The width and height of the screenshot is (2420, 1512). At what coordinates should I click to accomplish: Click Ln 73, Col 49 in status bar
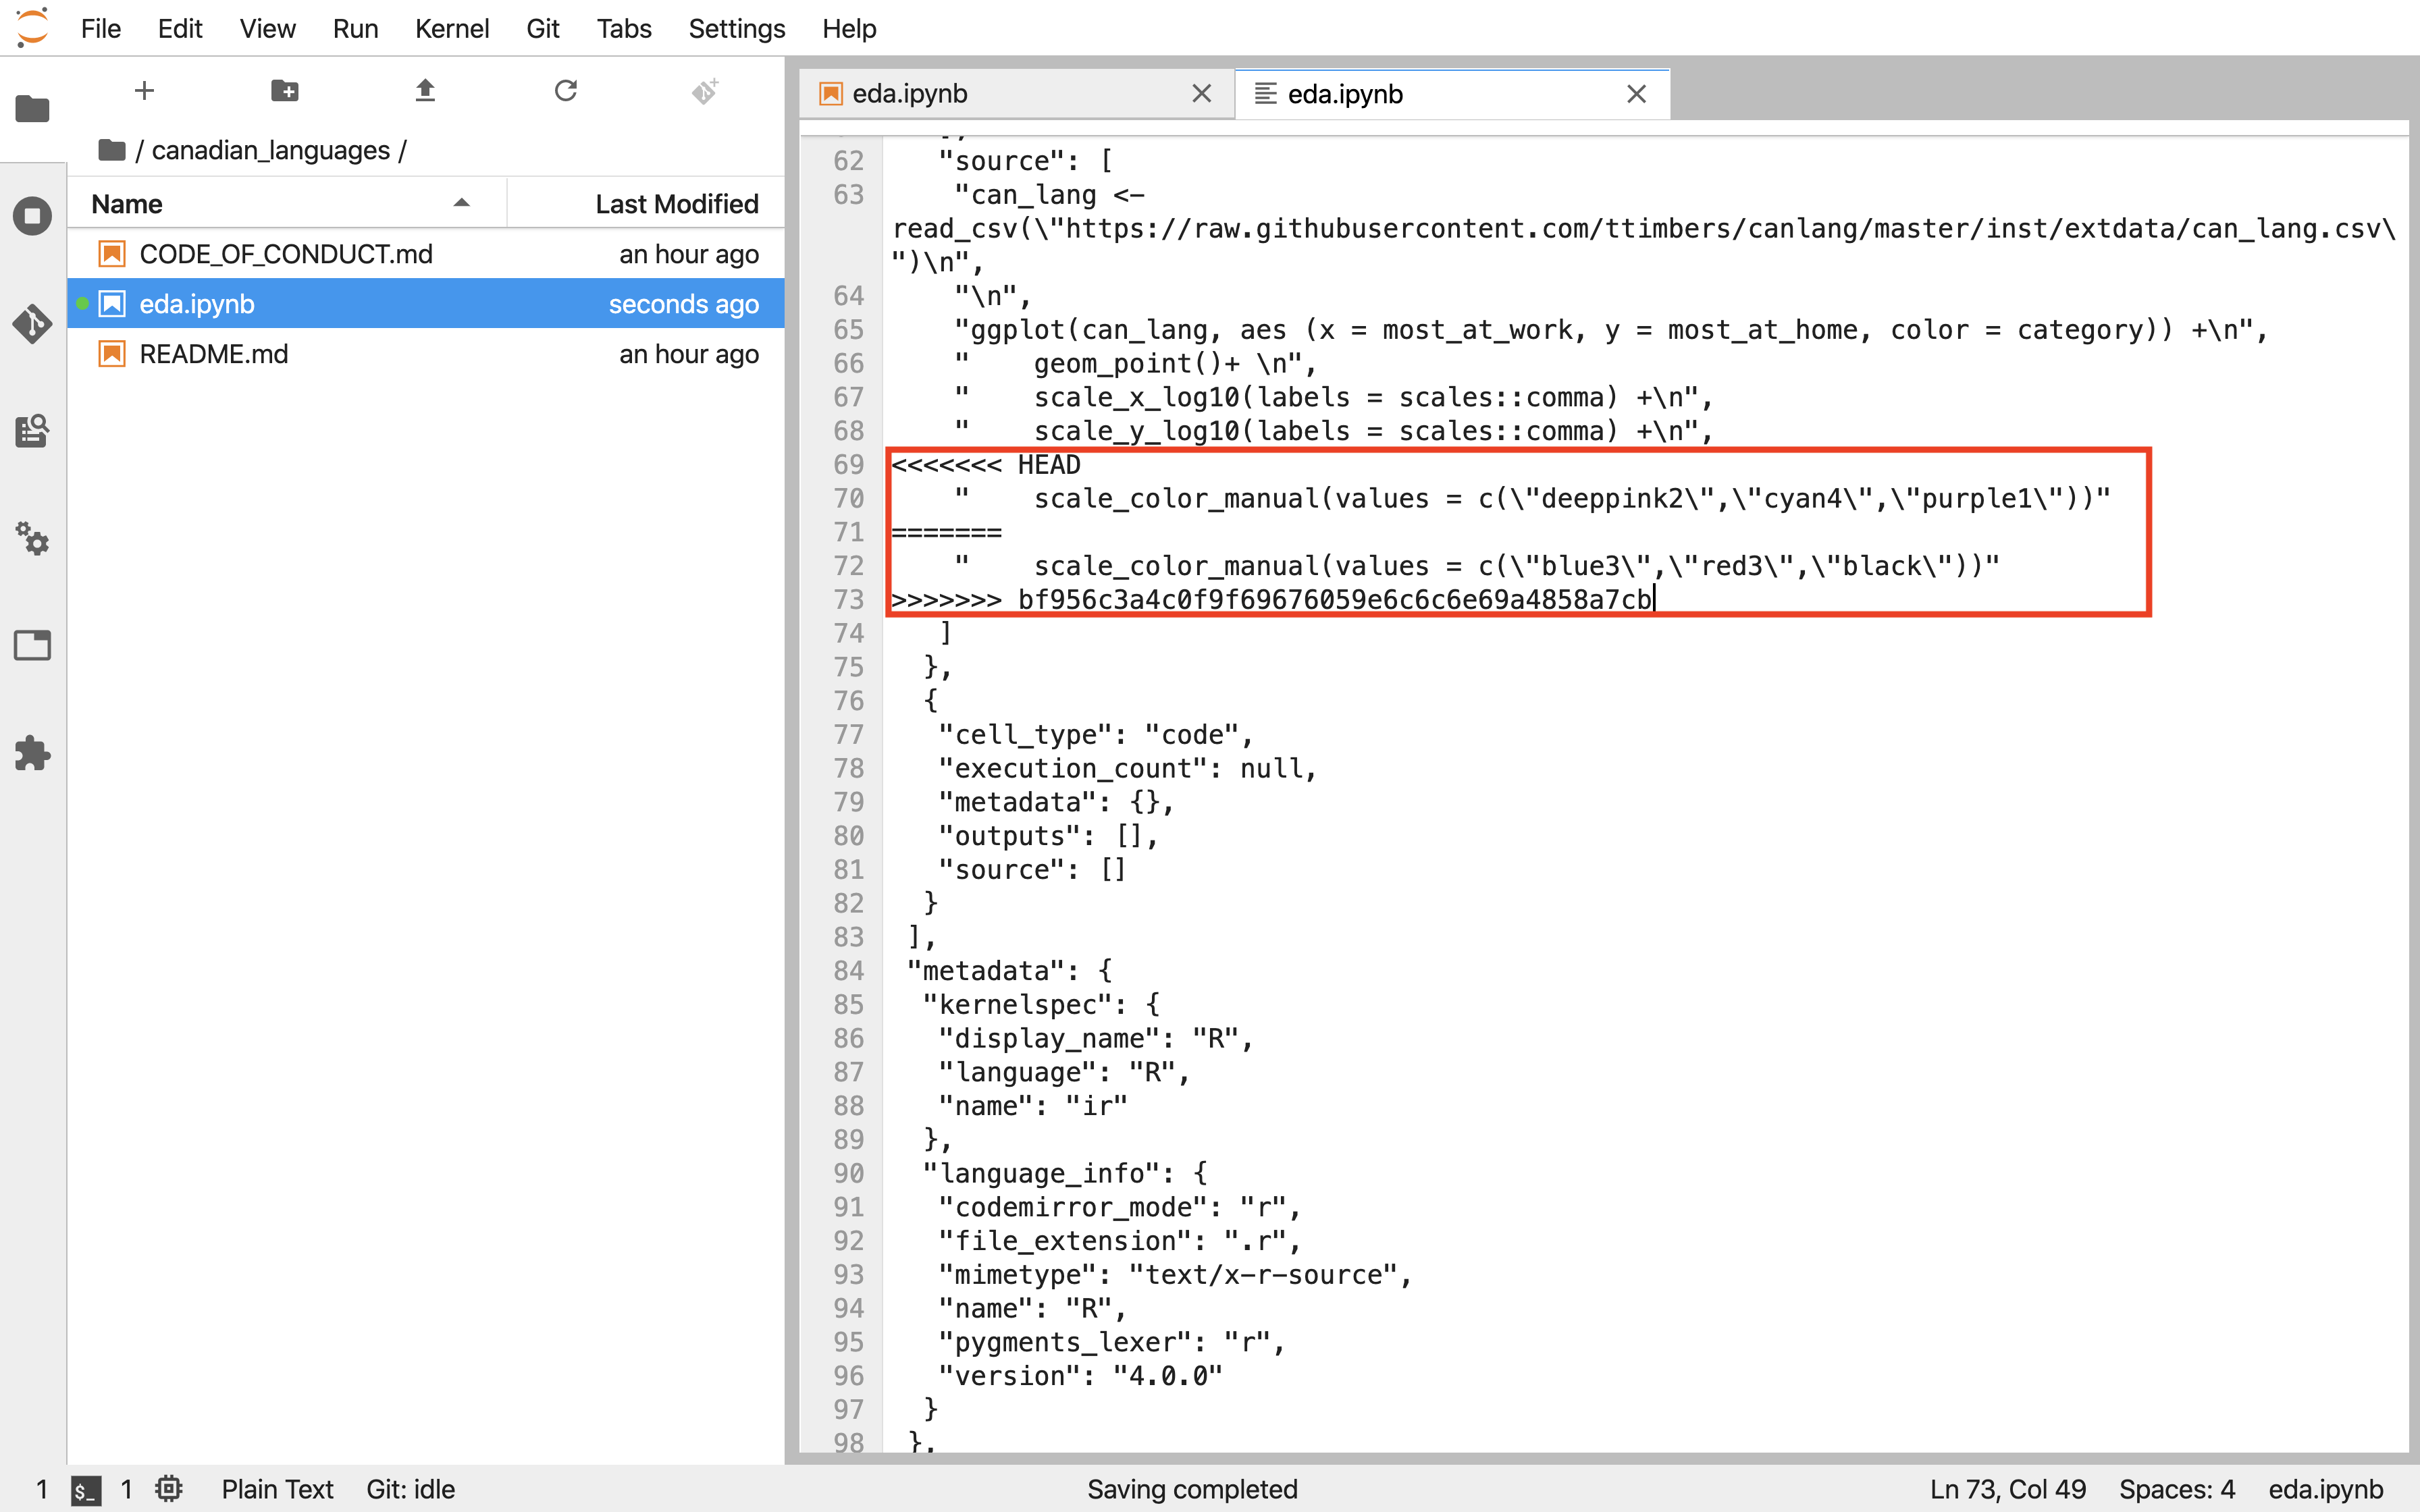(x=2007, y=1489)
